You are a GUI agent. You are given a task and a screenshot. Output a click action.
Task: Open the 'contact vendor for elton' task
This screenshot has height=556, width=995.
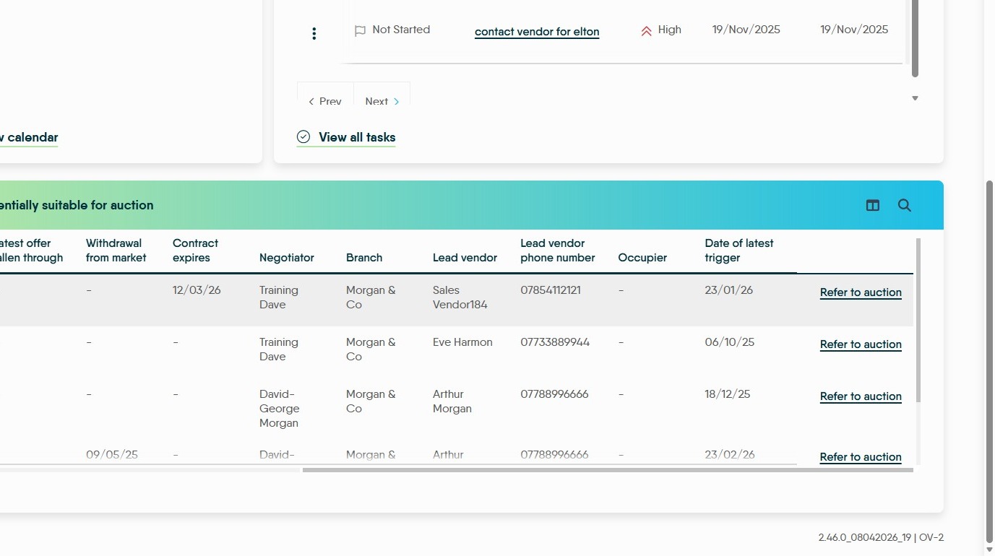537,32
